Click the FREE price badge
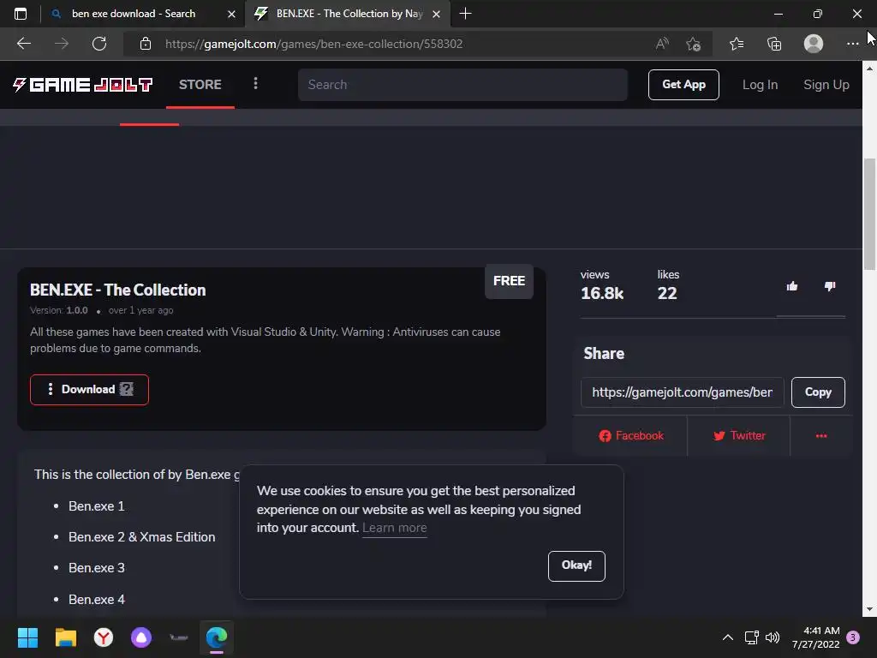Screen dimensions: 877x658 (509, 281)
